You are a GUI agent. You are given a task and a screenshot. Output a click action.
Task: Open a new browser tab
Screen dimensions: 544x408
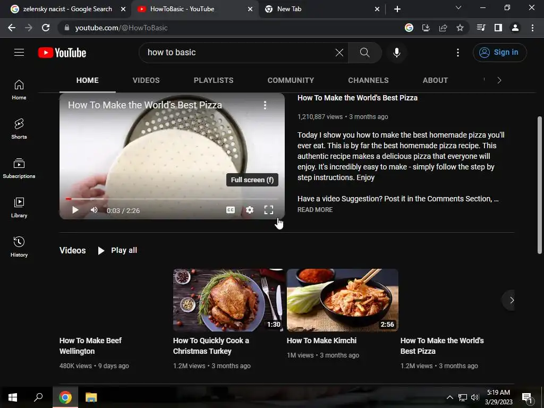click(x=397, y=9)
